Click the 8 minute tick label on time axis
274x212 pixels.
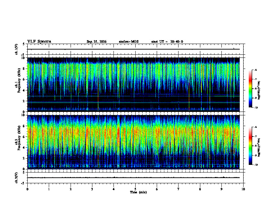(x=200, y=189)
